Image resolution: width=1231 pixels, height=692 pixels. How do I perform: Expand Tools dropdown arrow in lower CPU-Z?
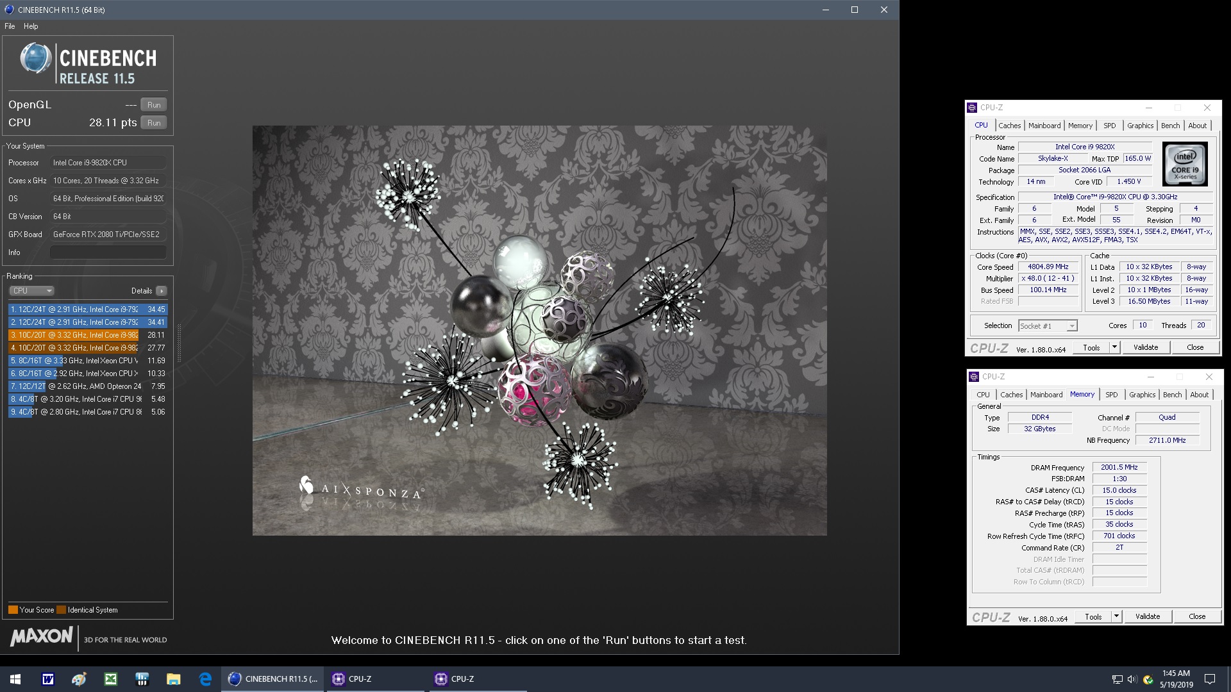pos(1116,616)
